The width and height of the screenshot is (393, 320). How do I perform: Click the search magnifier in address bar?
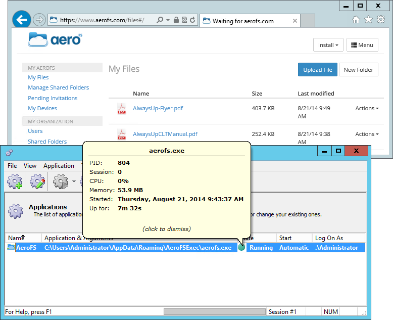pyautogui.click(x=160, y=20)
